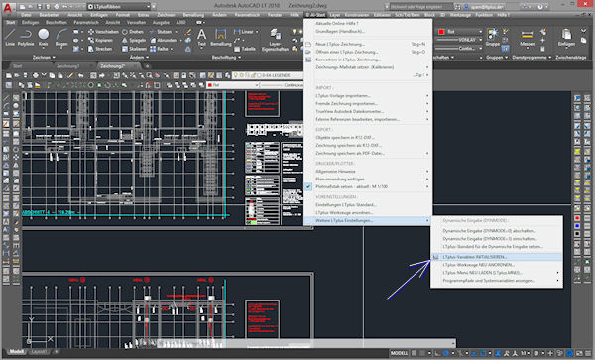This screenshot has width=595, height=360.
Task: Open the Rot color dropdown in toolbar
Action: (x=233, y=85)
